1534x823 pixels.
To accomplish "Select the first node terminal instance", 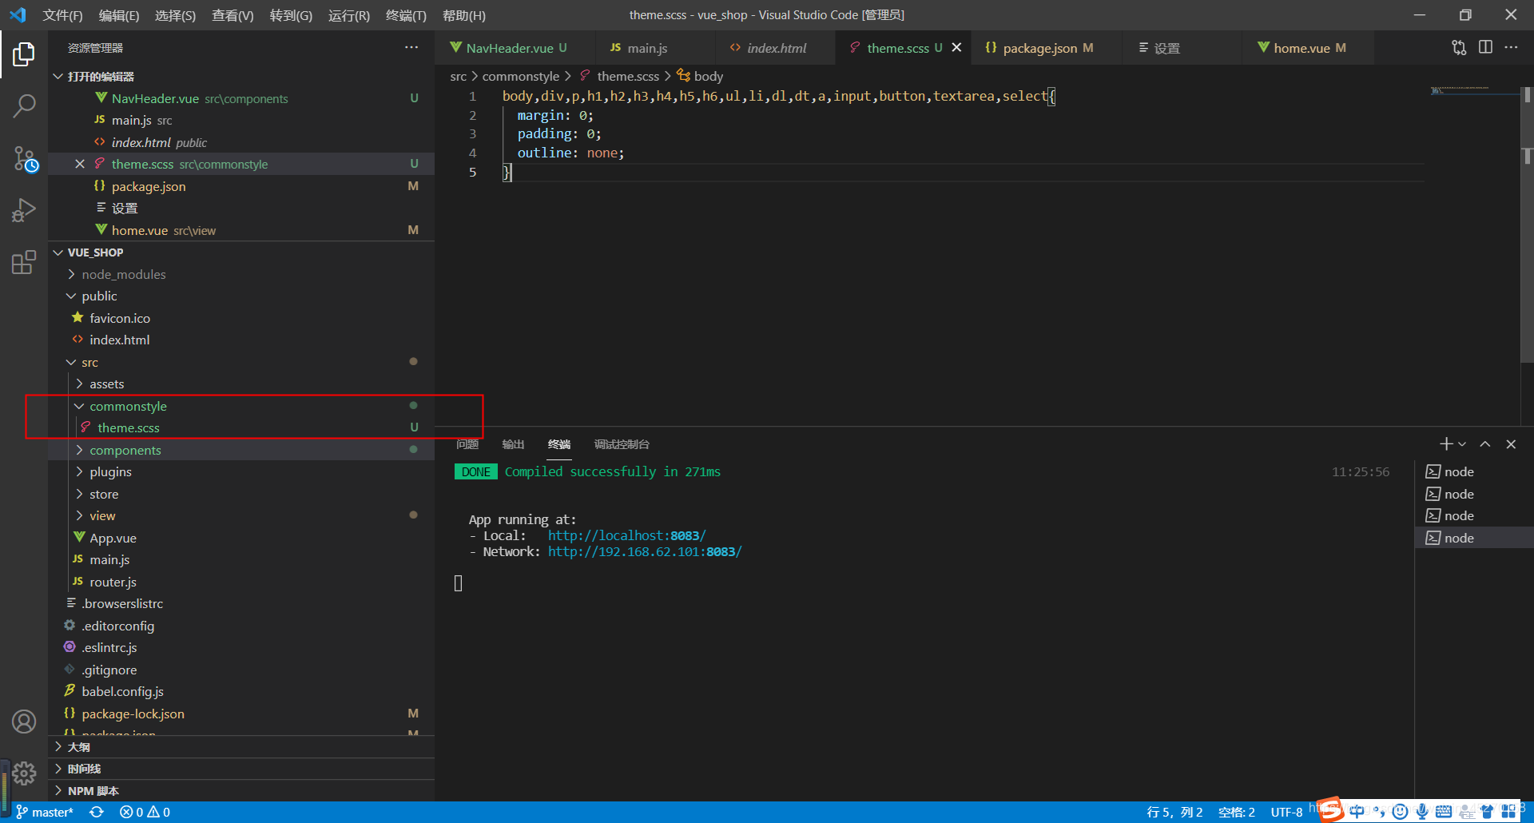I will point(1474,471).
